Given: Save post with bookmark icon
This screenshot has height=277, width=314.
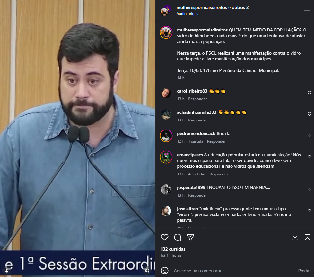Looking at the screenshot, I should click(x=307, y=237).
